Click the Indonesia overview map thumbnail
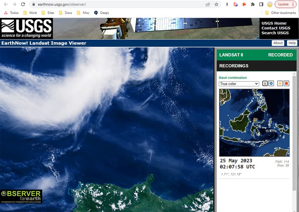This screenshot has height=212, width=299. pyautogui.click(x=254, y=123)
